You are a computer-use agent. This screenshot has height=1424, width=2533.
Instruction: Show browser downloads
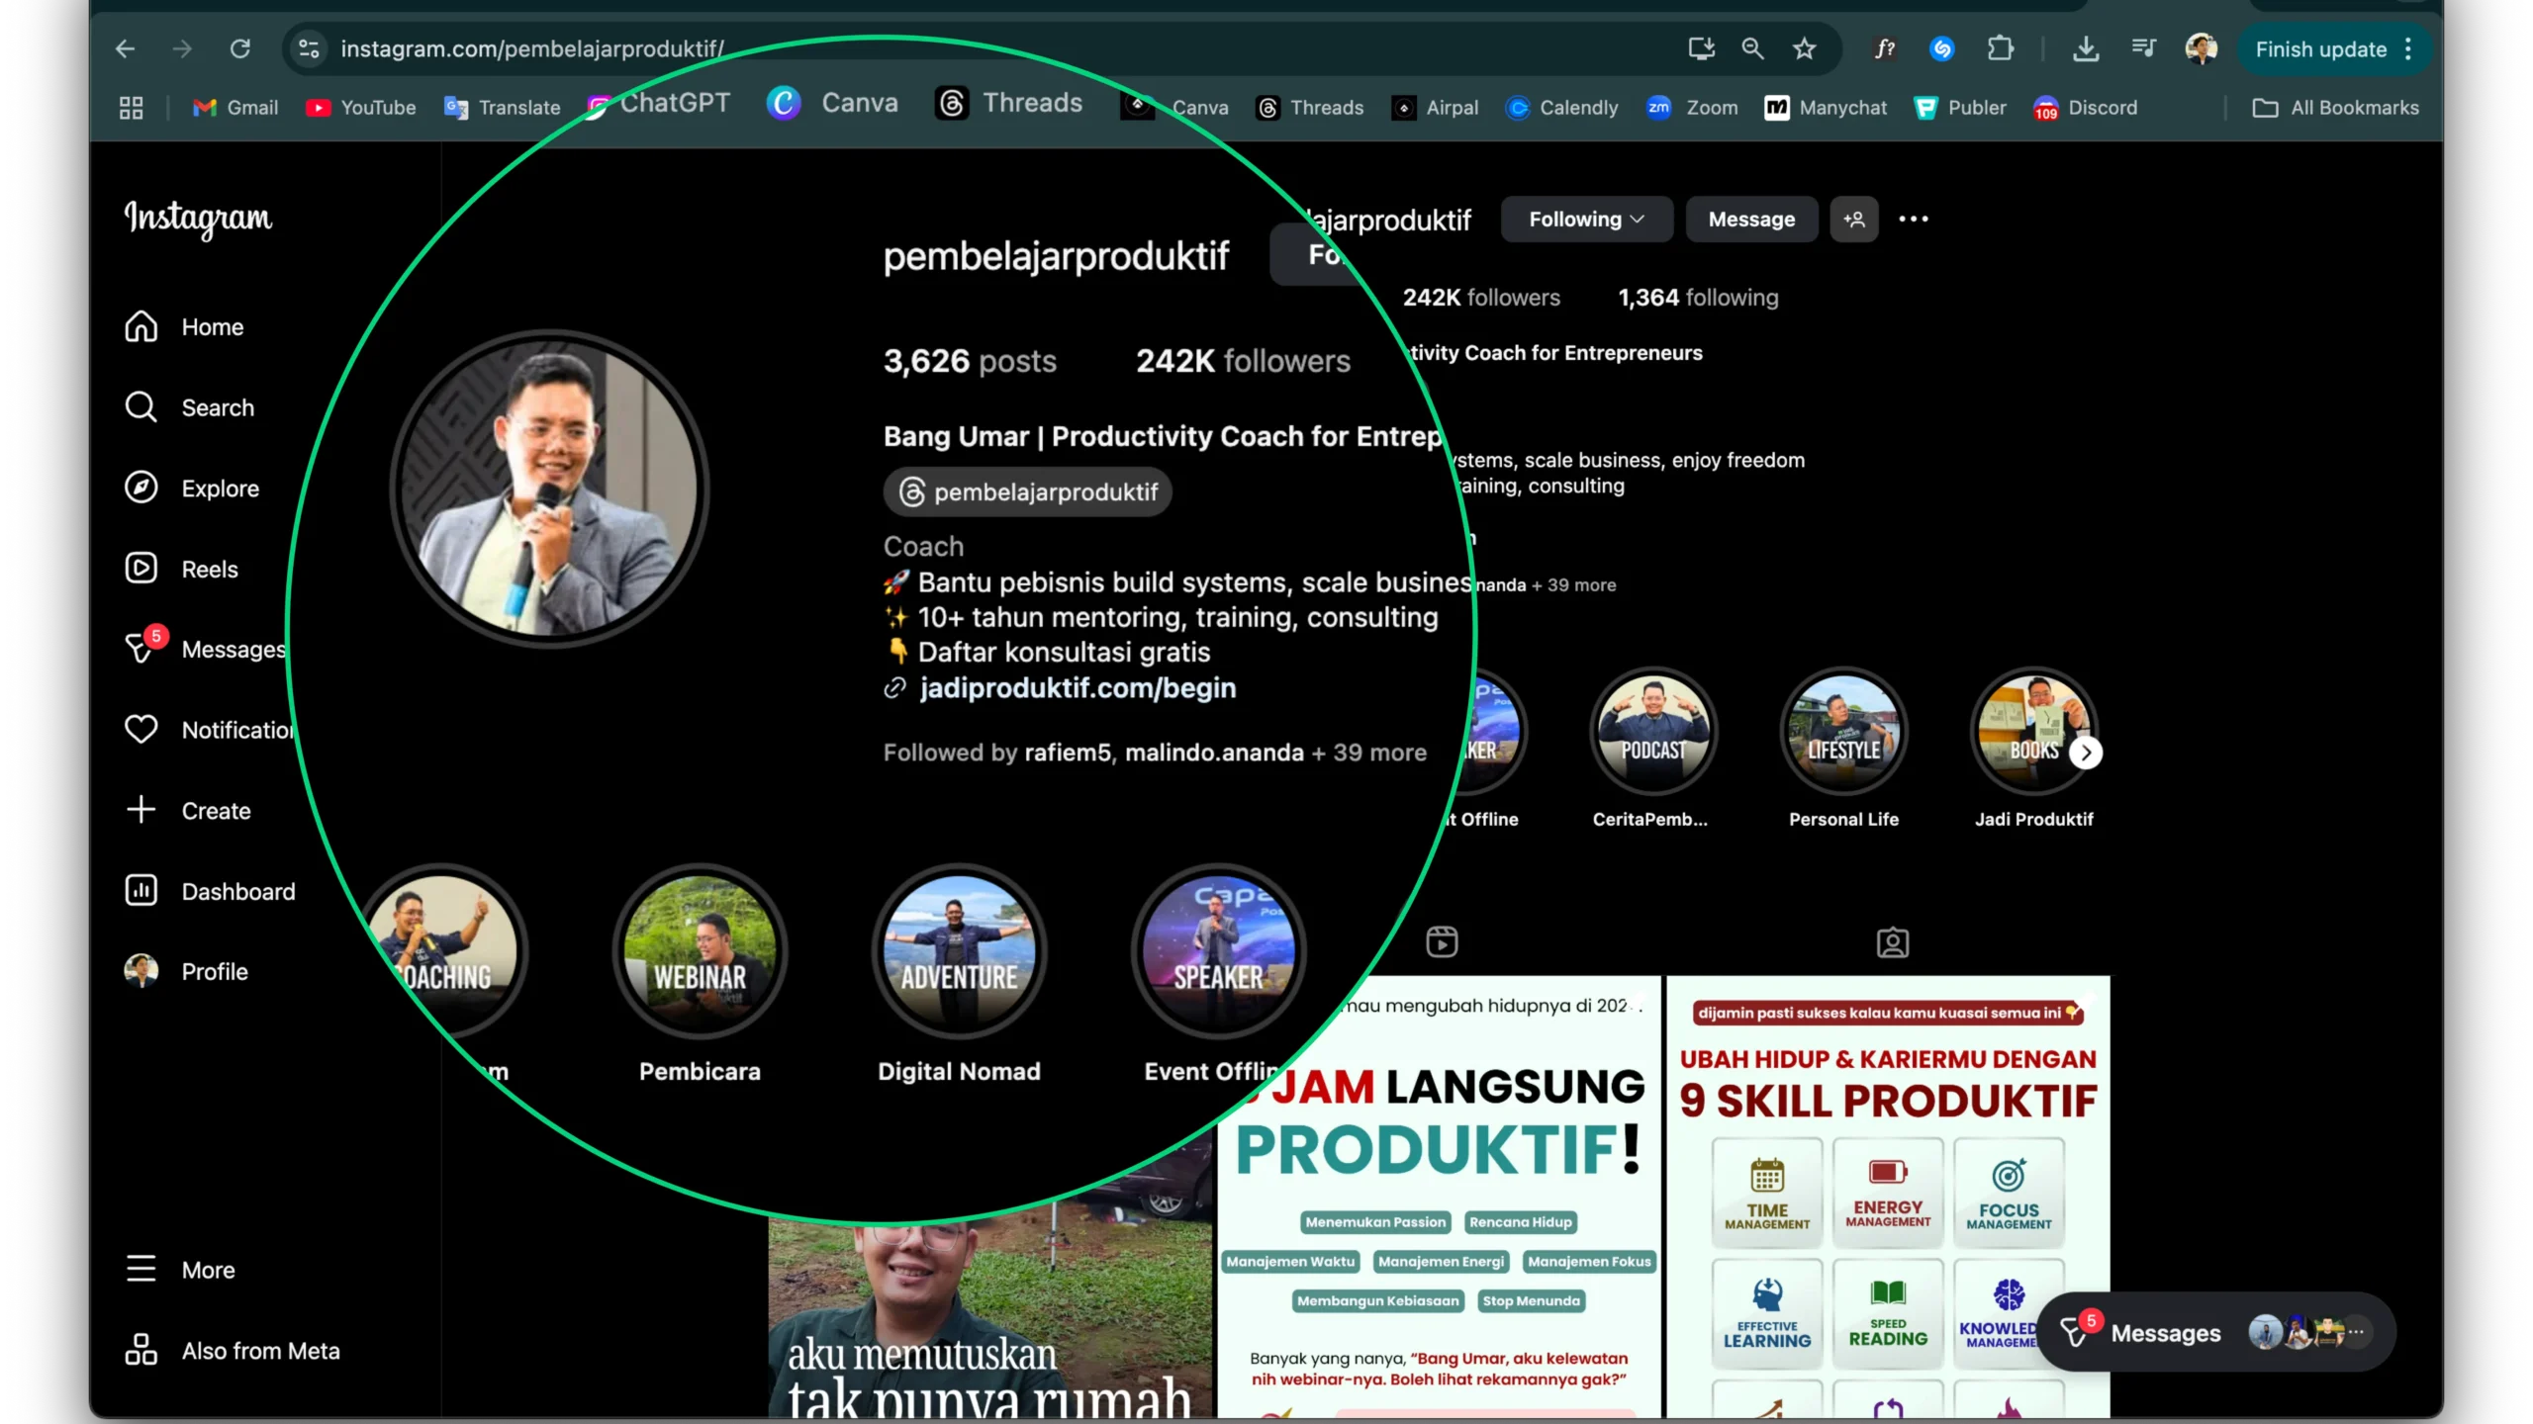(2086, 48)
